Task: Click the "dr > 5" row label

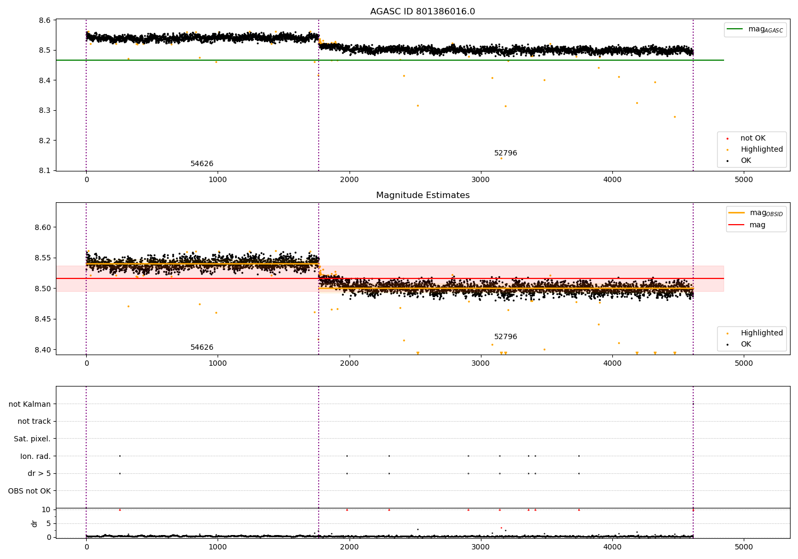Action: click(x=39, y=473)
